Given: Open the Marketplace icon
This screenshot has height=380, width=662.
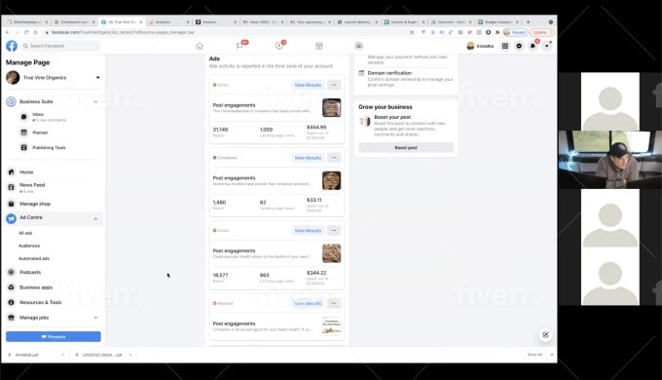Looking at the screenshot, I should click(319, 46).
